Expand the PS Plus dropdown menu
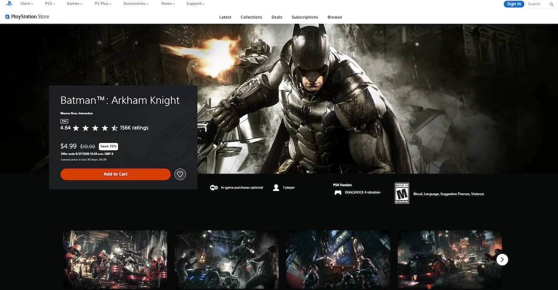 click(103, 4)
